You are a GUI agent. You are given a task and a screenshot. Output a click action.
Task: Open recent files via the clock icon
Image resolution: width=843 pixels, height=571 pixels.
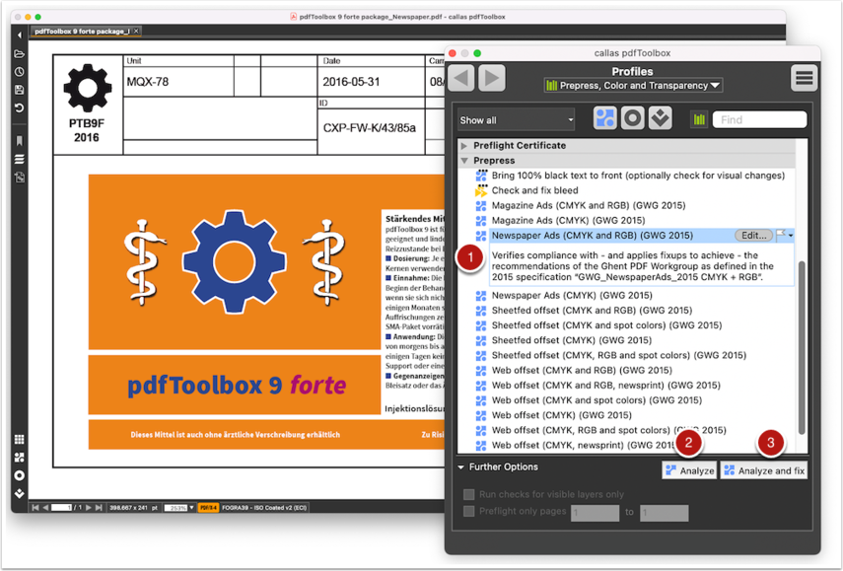(20, 72)
